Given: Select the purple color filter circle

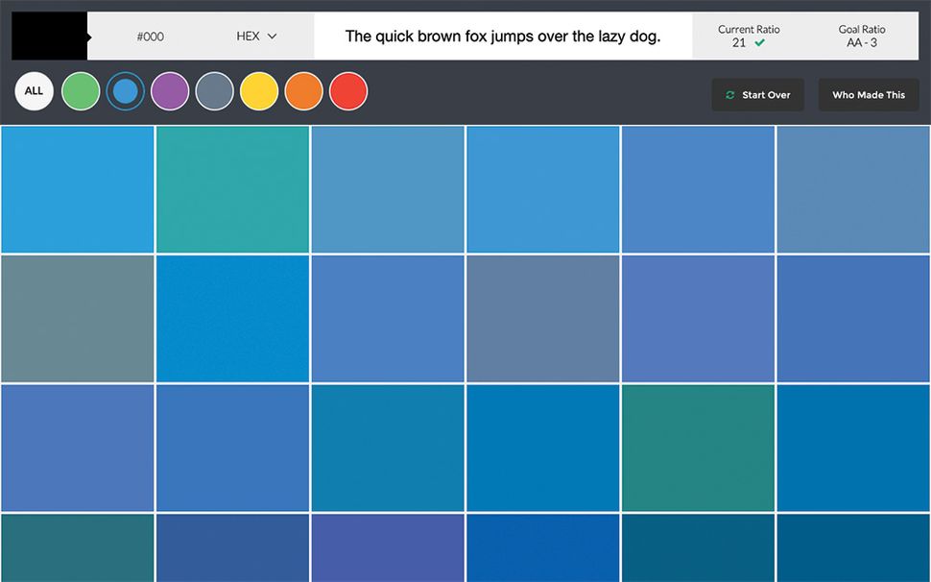Looking at the screenshot, I should (170, 90).
